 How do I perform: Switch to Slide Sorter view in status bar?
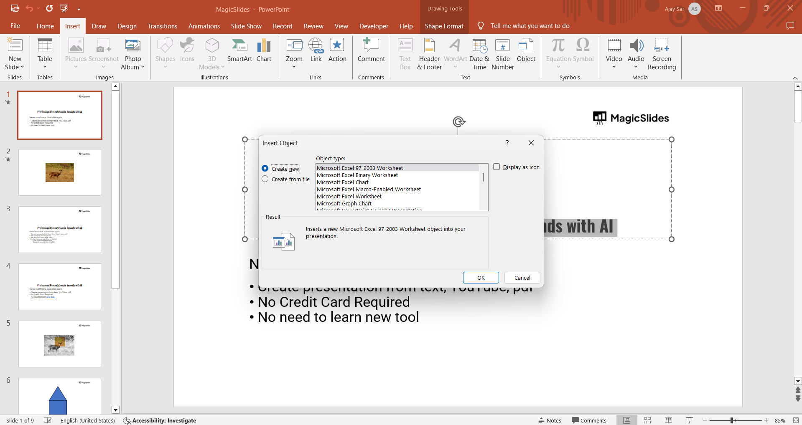click(647, 420)
